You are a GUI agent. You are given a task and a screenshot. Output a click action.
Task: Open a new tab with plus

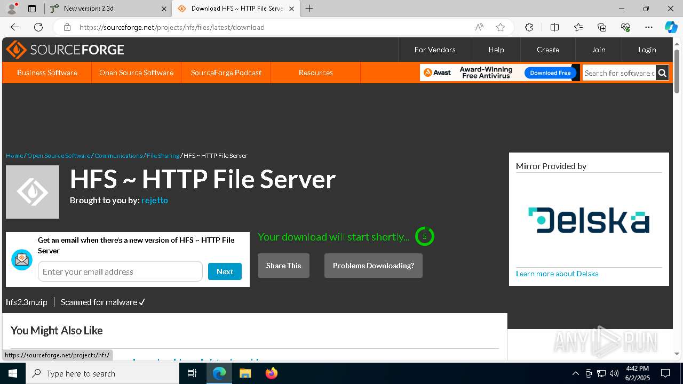309,9
